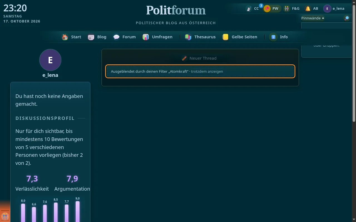Click the bar chart icon for Umfragen
Screen dimensions: 356x222
coord(146,37)
